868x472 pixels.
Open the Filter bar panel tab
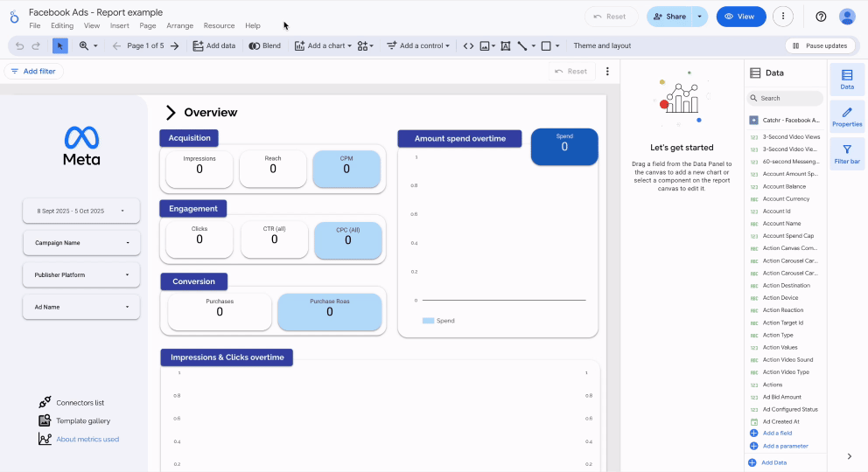click(847, 154)
